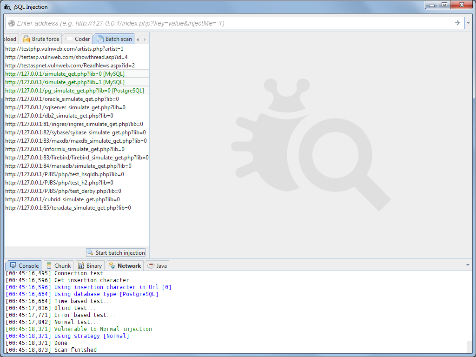Maximize the jSQL Injection window
Image resolution: width=476 pixels, height=357 pixels.
[x=444, y=5]
